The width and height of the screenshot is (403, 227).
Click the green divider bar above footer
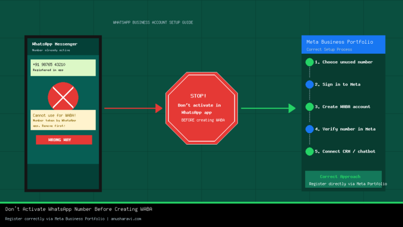[201, 202]
